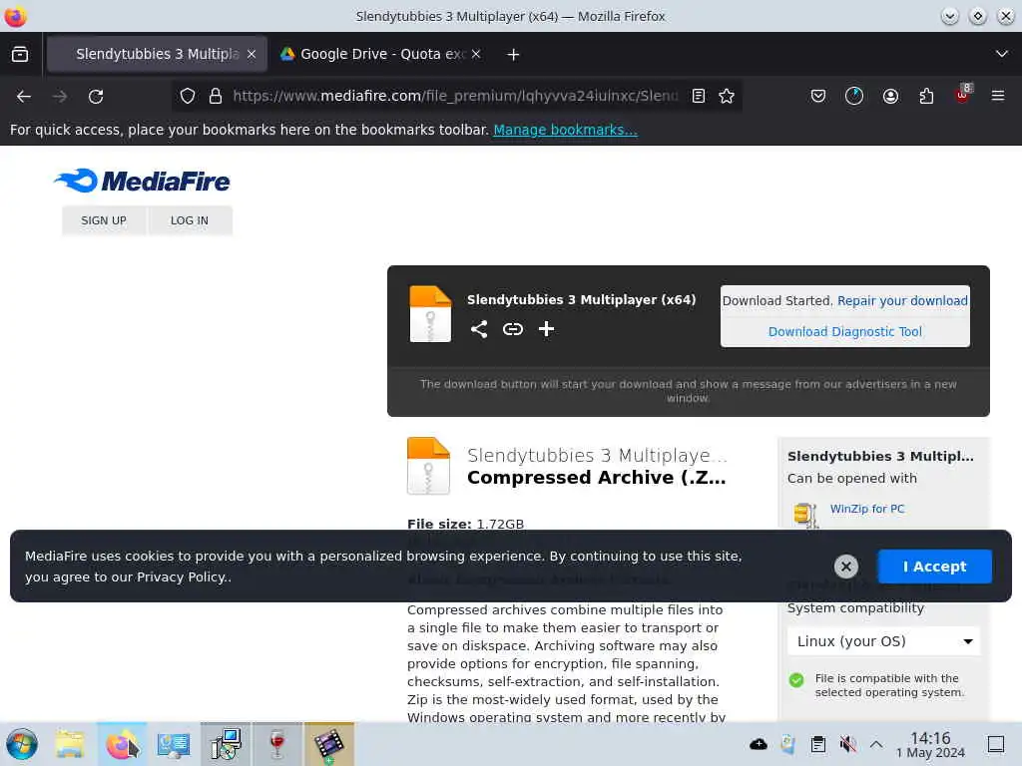Image resolution: width=1022 pixels, height=766 pixels.
Task: Click the Firefox taskbar icon
Action: tap(122, 744)
